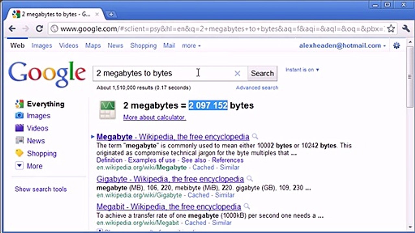Open Mail in top navigation

(x=169, y=46)
